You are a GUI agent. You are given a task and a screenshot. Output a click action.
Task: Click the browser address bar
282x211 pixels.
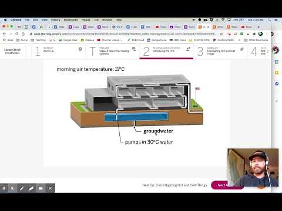(x=125, y=34)
